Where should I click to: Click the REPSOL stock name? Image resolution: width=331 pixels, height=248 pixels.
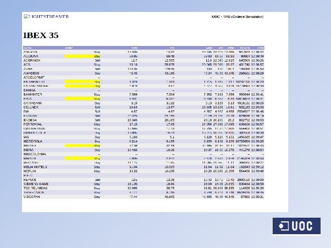[30, 180]
